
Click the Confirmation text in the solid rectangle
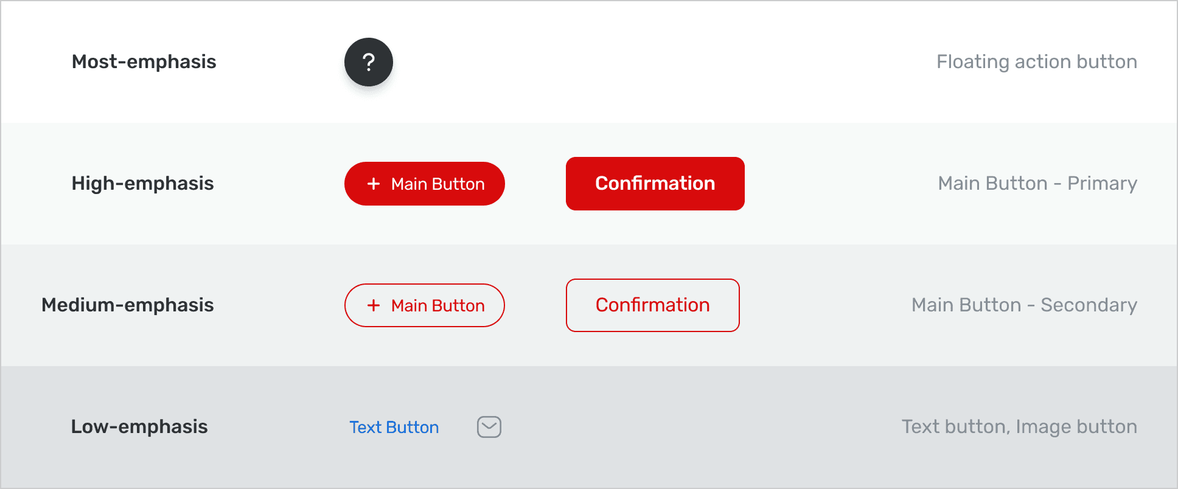(655, 184)
